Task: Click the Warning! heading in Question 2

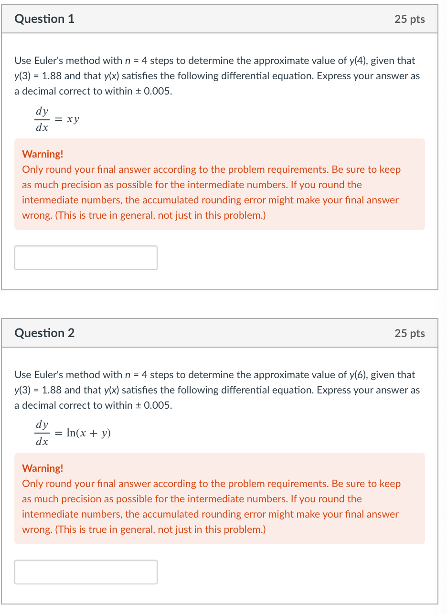Action: tap(42, 468)
